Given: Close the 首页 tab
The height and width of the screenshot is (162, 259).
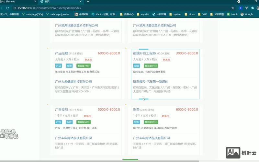Looking at the screenshot, I should pos(81,2).
